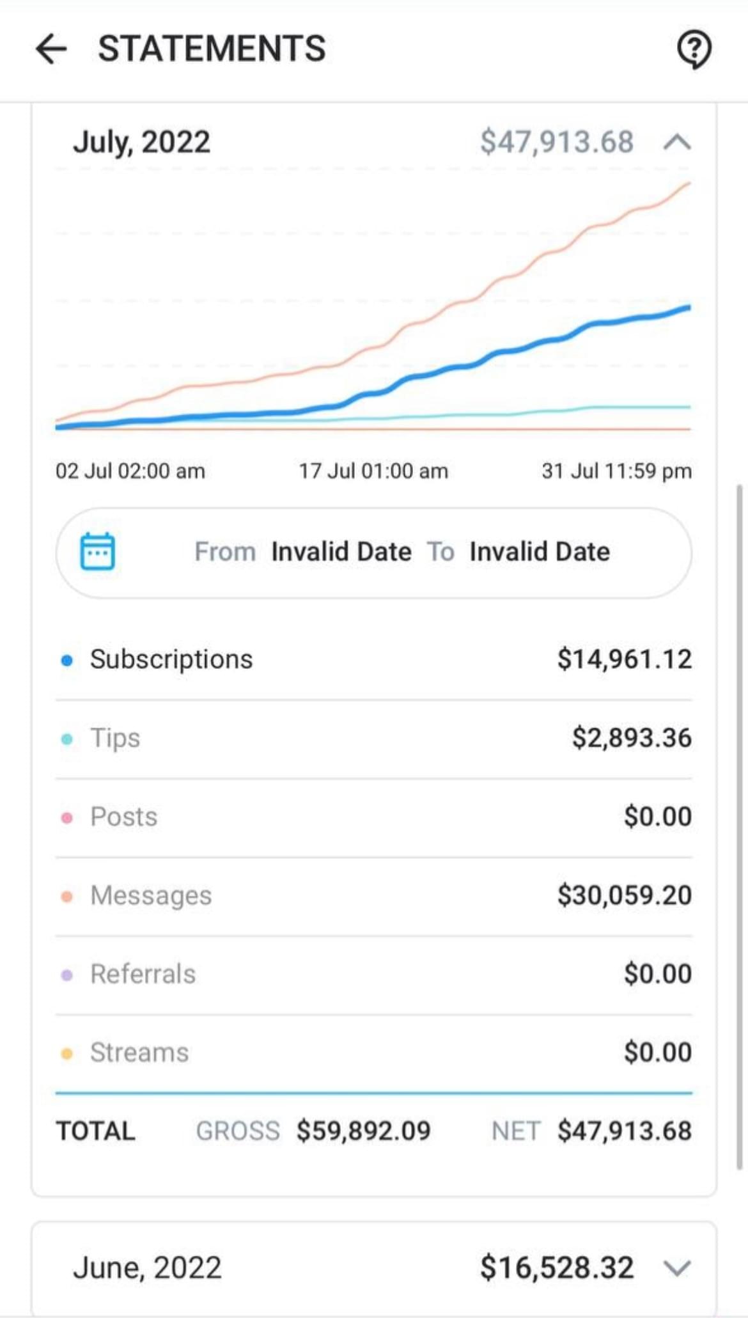Open the help question mark icon
Viewport: 748px width, 1318px height.
[694, 49]
